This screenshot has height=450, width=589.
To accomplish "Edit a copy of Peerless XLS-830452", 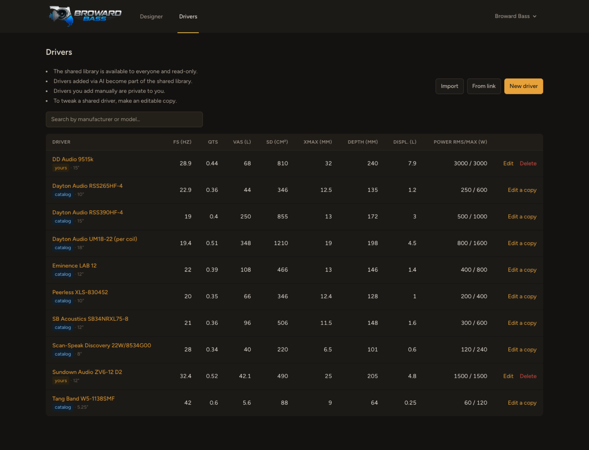I will [x=522, y=296].
